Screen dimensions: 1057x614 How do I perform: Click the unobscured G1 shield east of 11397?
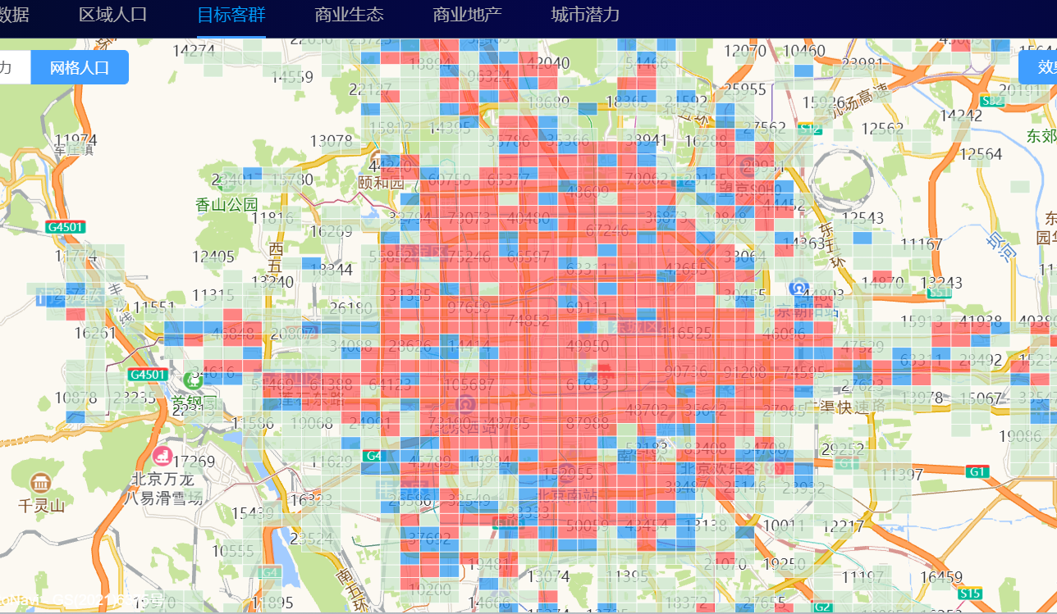pyautogui.click(x=977, y=471)
